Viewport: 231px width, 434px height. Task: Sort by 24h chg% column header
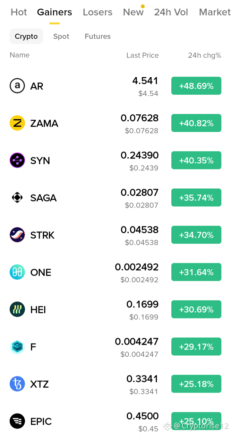(x=205, y=55)
